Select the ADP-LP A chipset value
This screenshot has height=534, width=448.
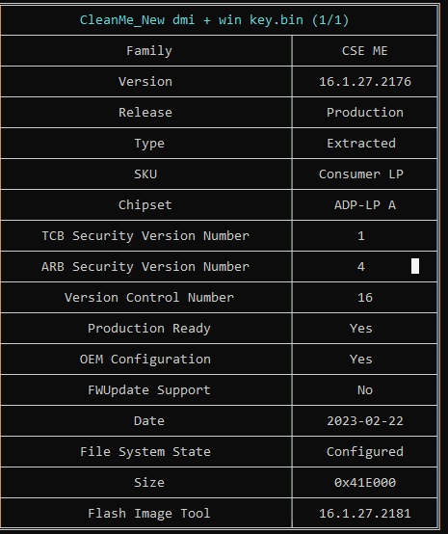[x=364, y=205]
